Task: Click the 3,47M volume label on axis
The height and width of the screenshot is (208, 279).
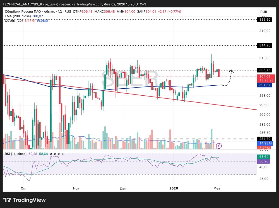Action: [x=264, y=147]
